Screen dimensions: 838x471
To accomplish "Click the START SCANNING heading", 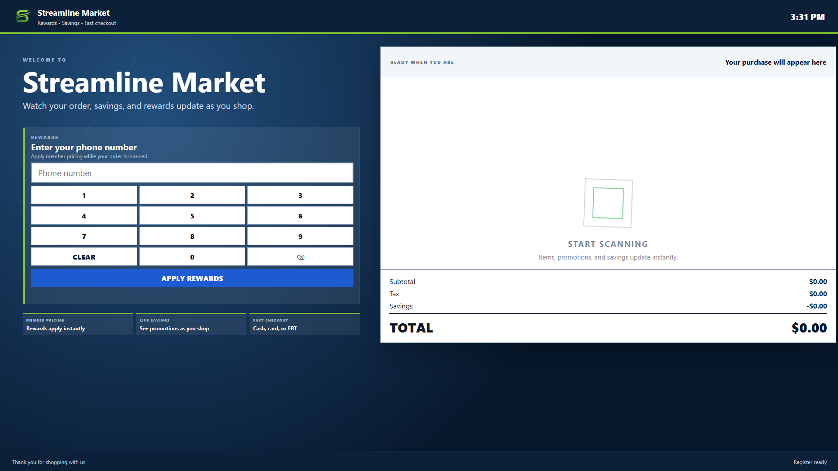I will tap(608, 244).
